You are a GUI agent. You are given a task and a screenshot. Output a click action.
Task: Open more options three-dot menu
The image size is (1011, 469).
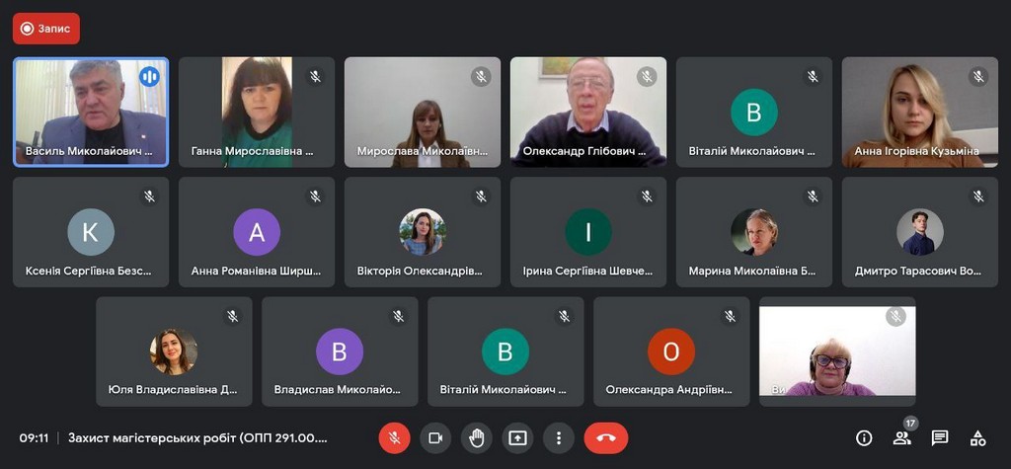pos(559,437)
